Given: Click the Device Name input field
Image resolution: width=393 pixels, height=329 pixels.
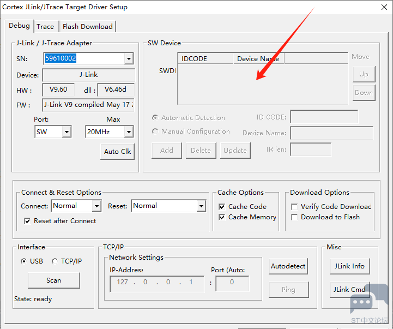Looking at the screenshot, I should pos(332,133).
